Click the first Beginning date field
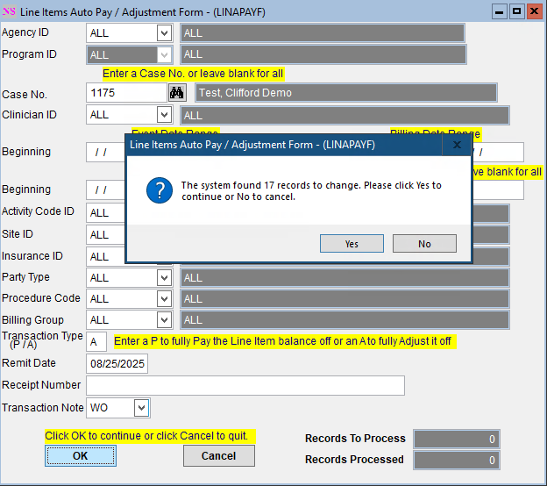Image resolution: width=547 pixels, height=486 pixels. (105, 153)
